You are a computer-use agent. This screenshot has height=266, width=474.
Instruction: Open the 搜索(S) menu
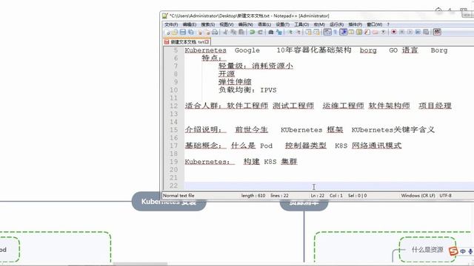pyautogui.click(x=207, y=24)
